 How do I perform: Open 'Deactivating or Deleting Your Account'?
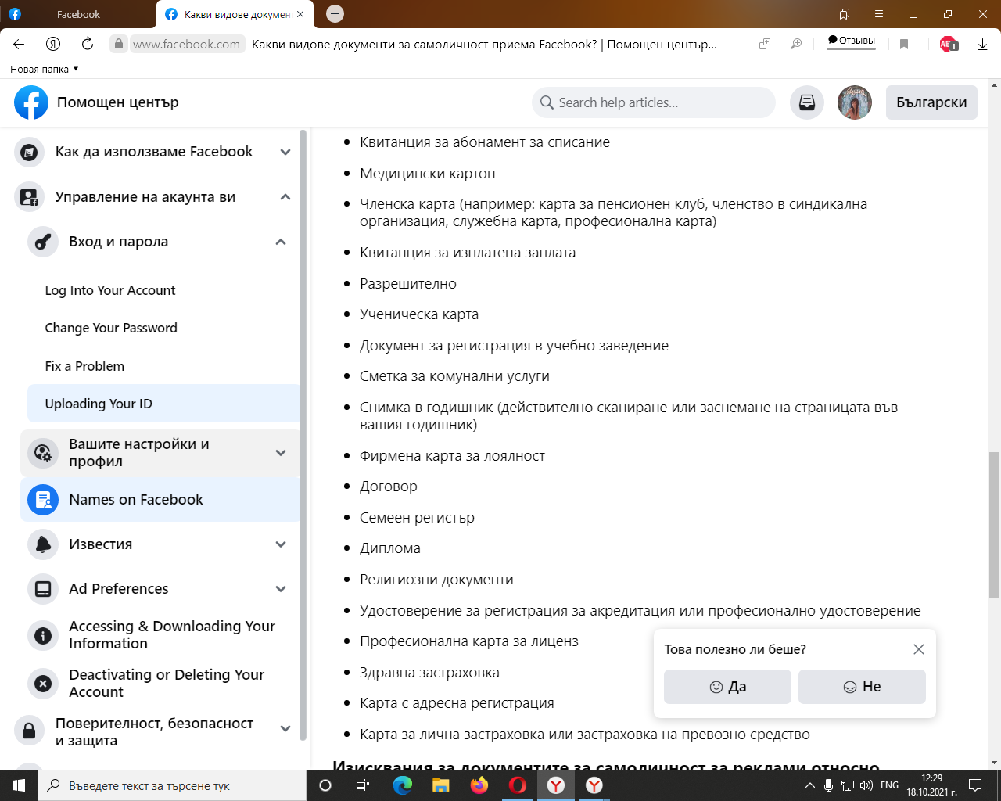pos(167,684)
